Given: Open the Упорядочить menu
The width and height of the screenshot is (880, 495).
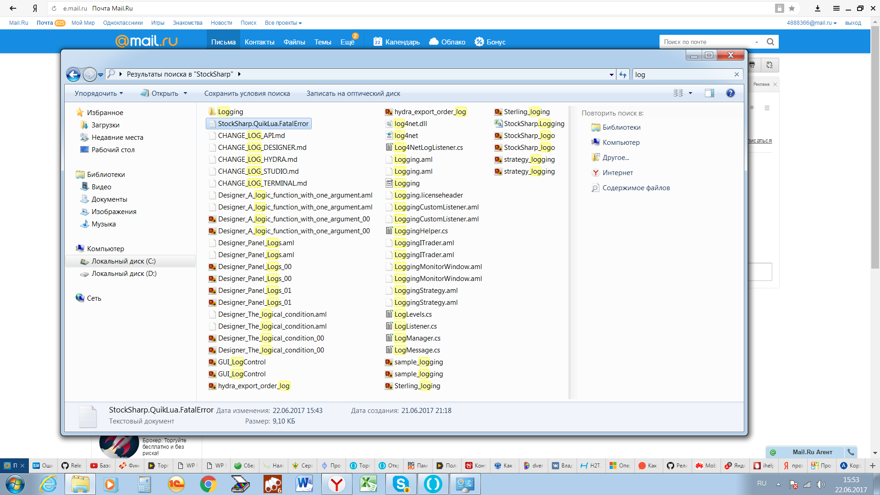Looking at the screenshot, I should coord(99,93).
